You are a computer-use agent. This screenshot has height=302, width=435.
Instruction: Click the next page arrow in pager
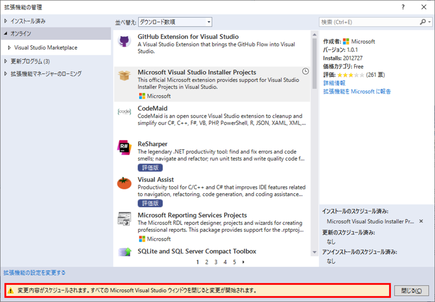(x=243, y=262)
